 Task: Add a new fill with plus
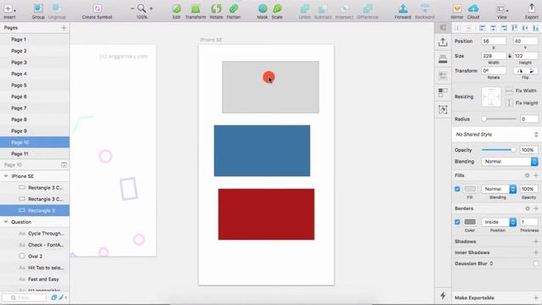tap(536, 175)
